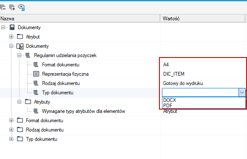Click the bottom Rodzaj dokumentu folder icon
The height and width of the screenshot is (159, 247).
[20, 129]
